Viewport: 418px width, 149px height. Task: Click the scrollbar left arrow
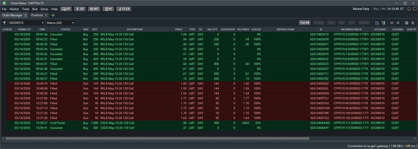[x=3, y=138]
